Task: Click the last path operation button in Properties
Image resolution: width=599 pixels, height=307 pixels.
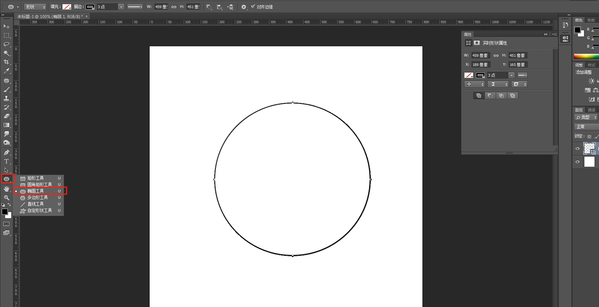Action: pos(513,96)
